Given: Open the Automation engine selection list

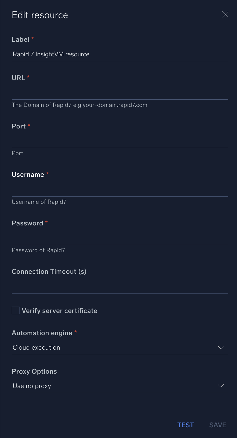Looking at the screenshot, I should [x=120, y=347].
